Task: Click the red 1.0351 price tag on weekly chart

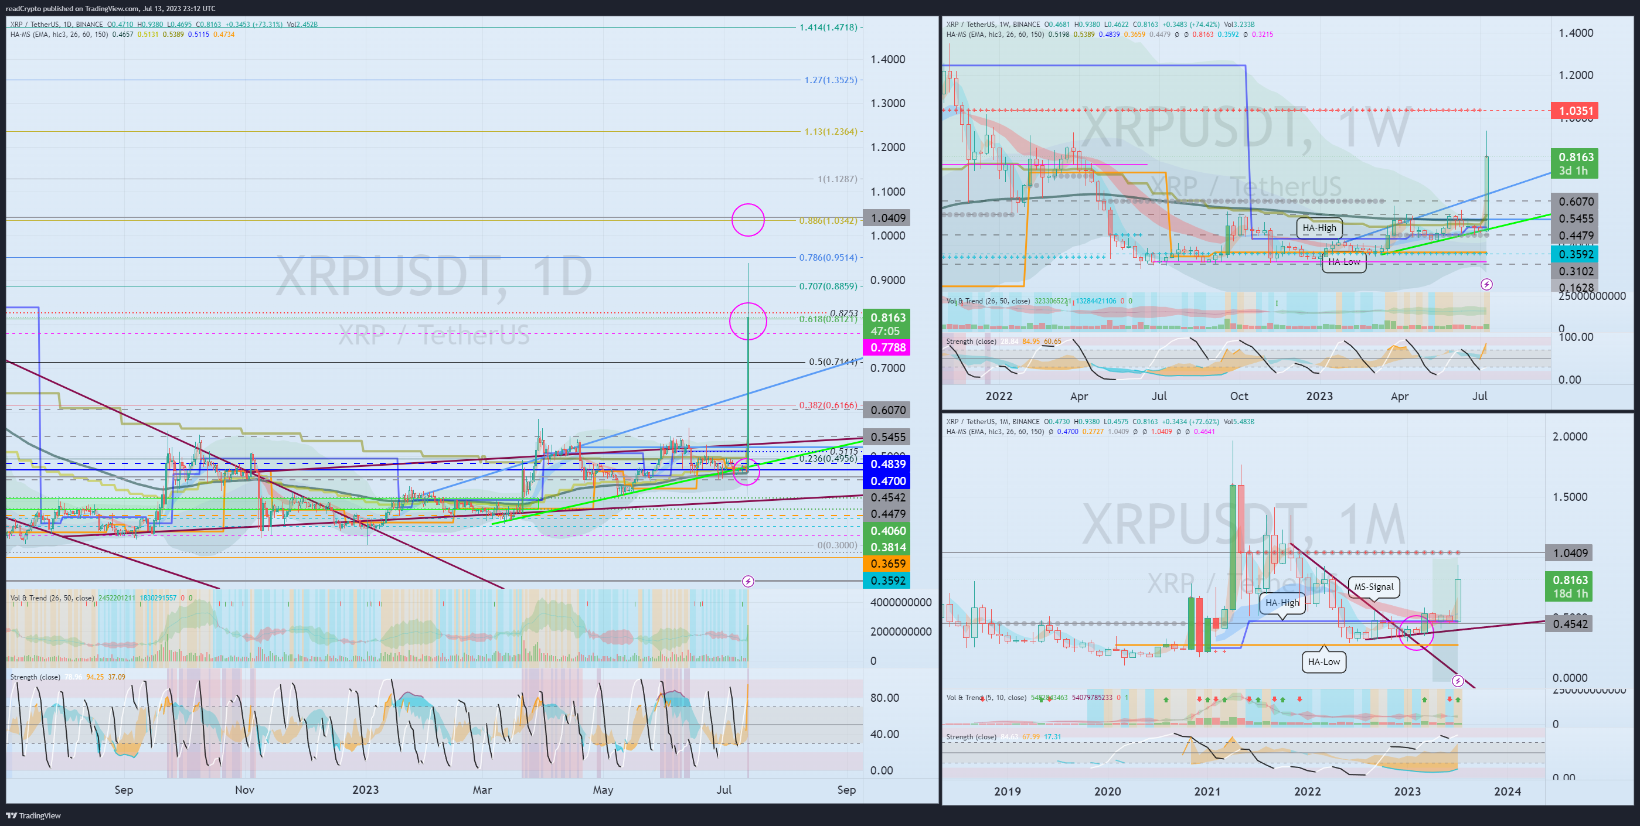Action: (1574, 111)
